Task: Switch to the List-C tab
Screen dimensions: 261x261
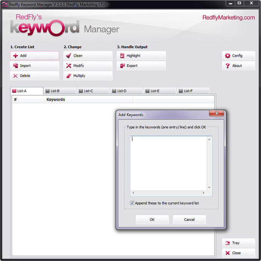Action: click(x=93, y=91)
